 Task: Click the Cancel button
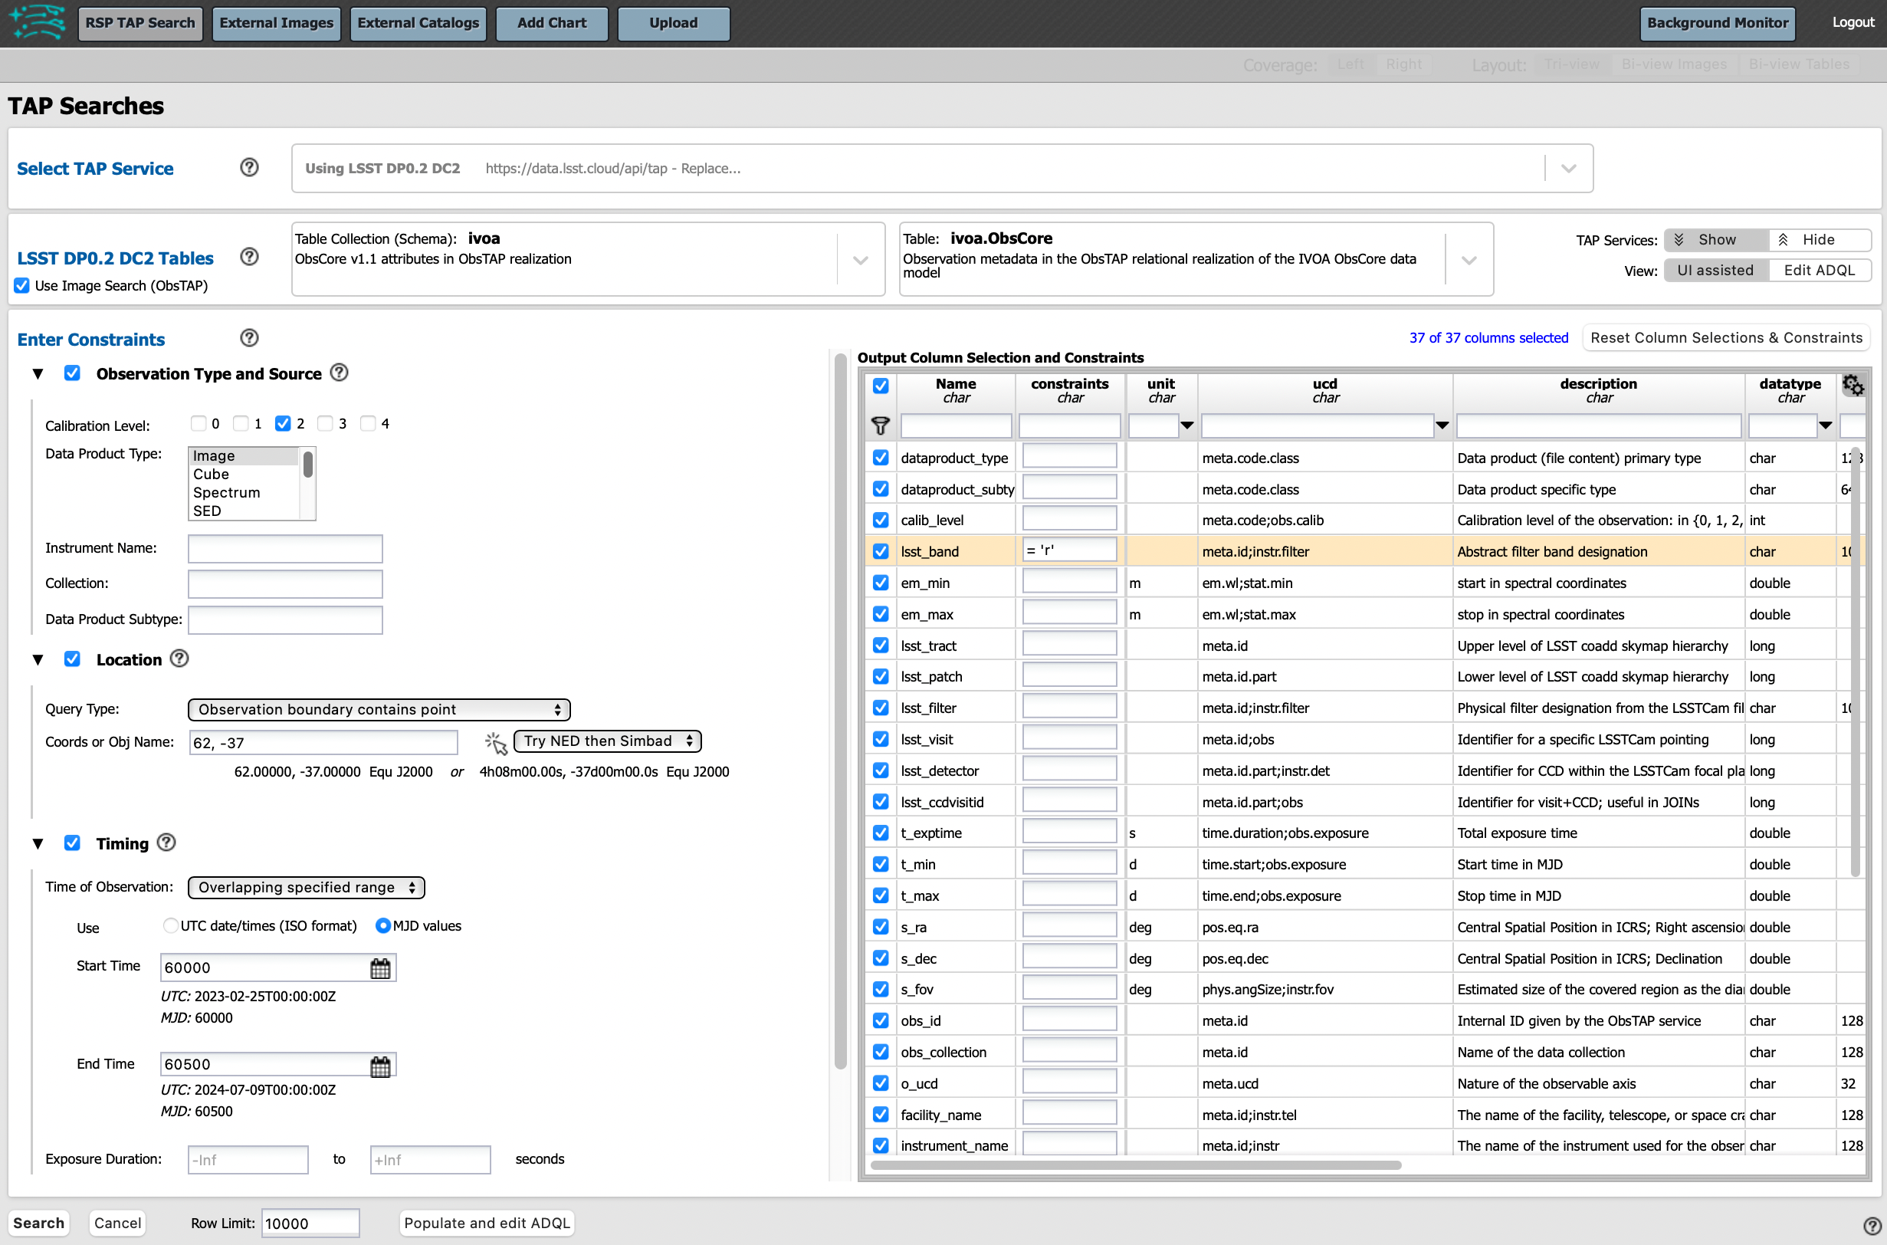[117, 1223]
